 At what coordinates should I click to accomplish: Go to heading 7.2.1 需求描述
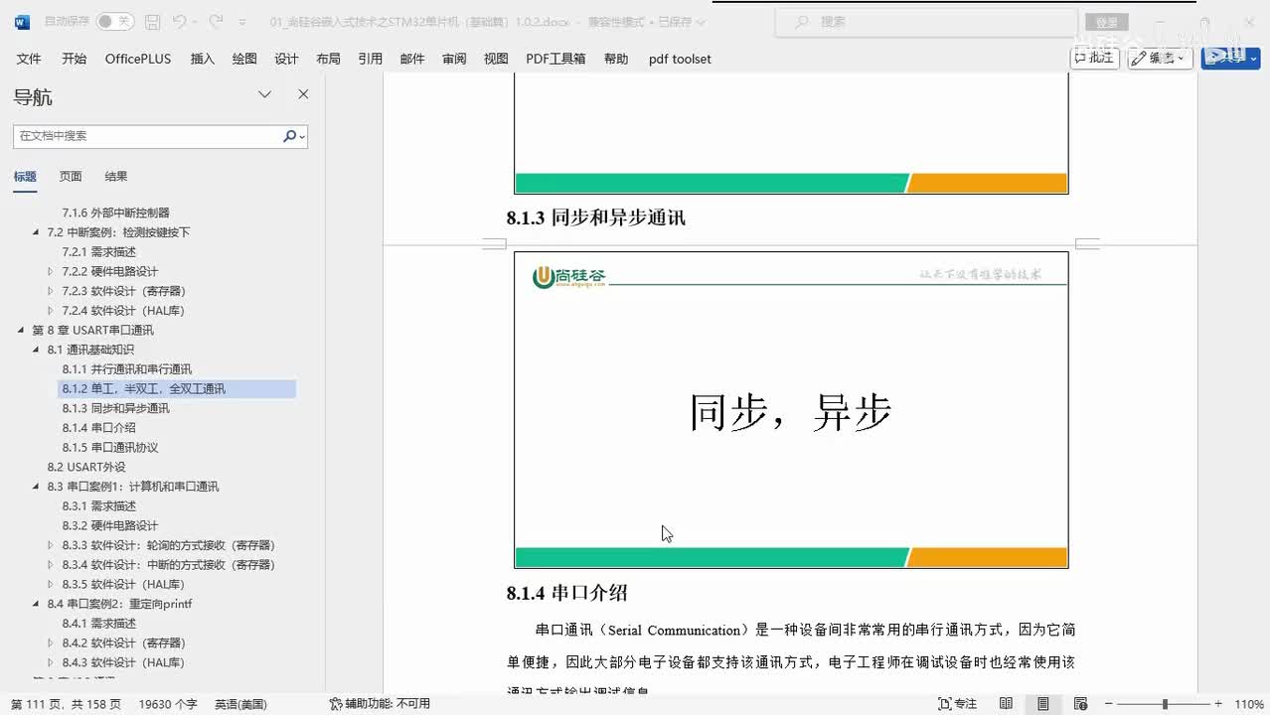99,252
